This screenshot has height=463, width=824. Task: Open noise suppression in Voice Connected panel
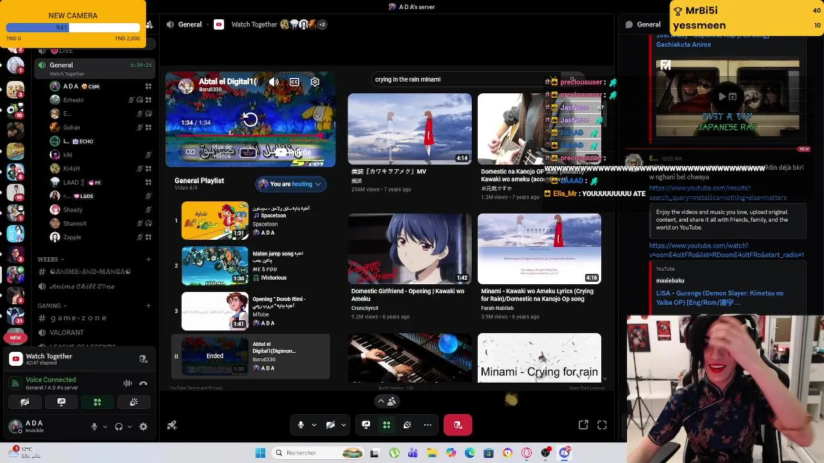coord(127,383)
